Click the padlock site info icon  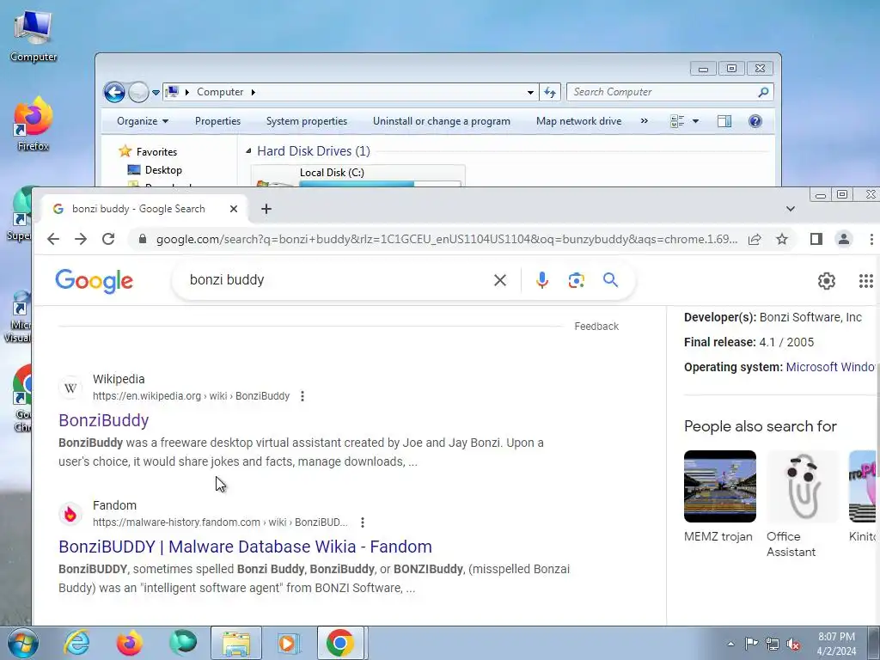(143, 239)
